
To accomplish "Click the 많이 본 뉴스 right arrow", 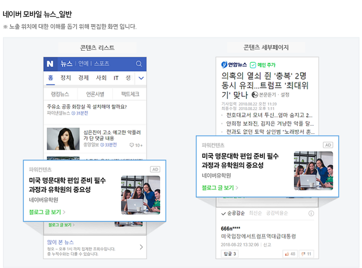I will (141, 247).
